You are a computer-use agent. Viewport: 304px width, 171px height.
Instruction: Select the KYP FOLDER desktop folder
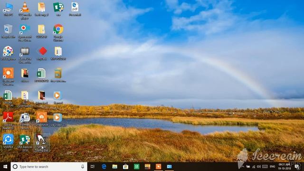(58, 53)
